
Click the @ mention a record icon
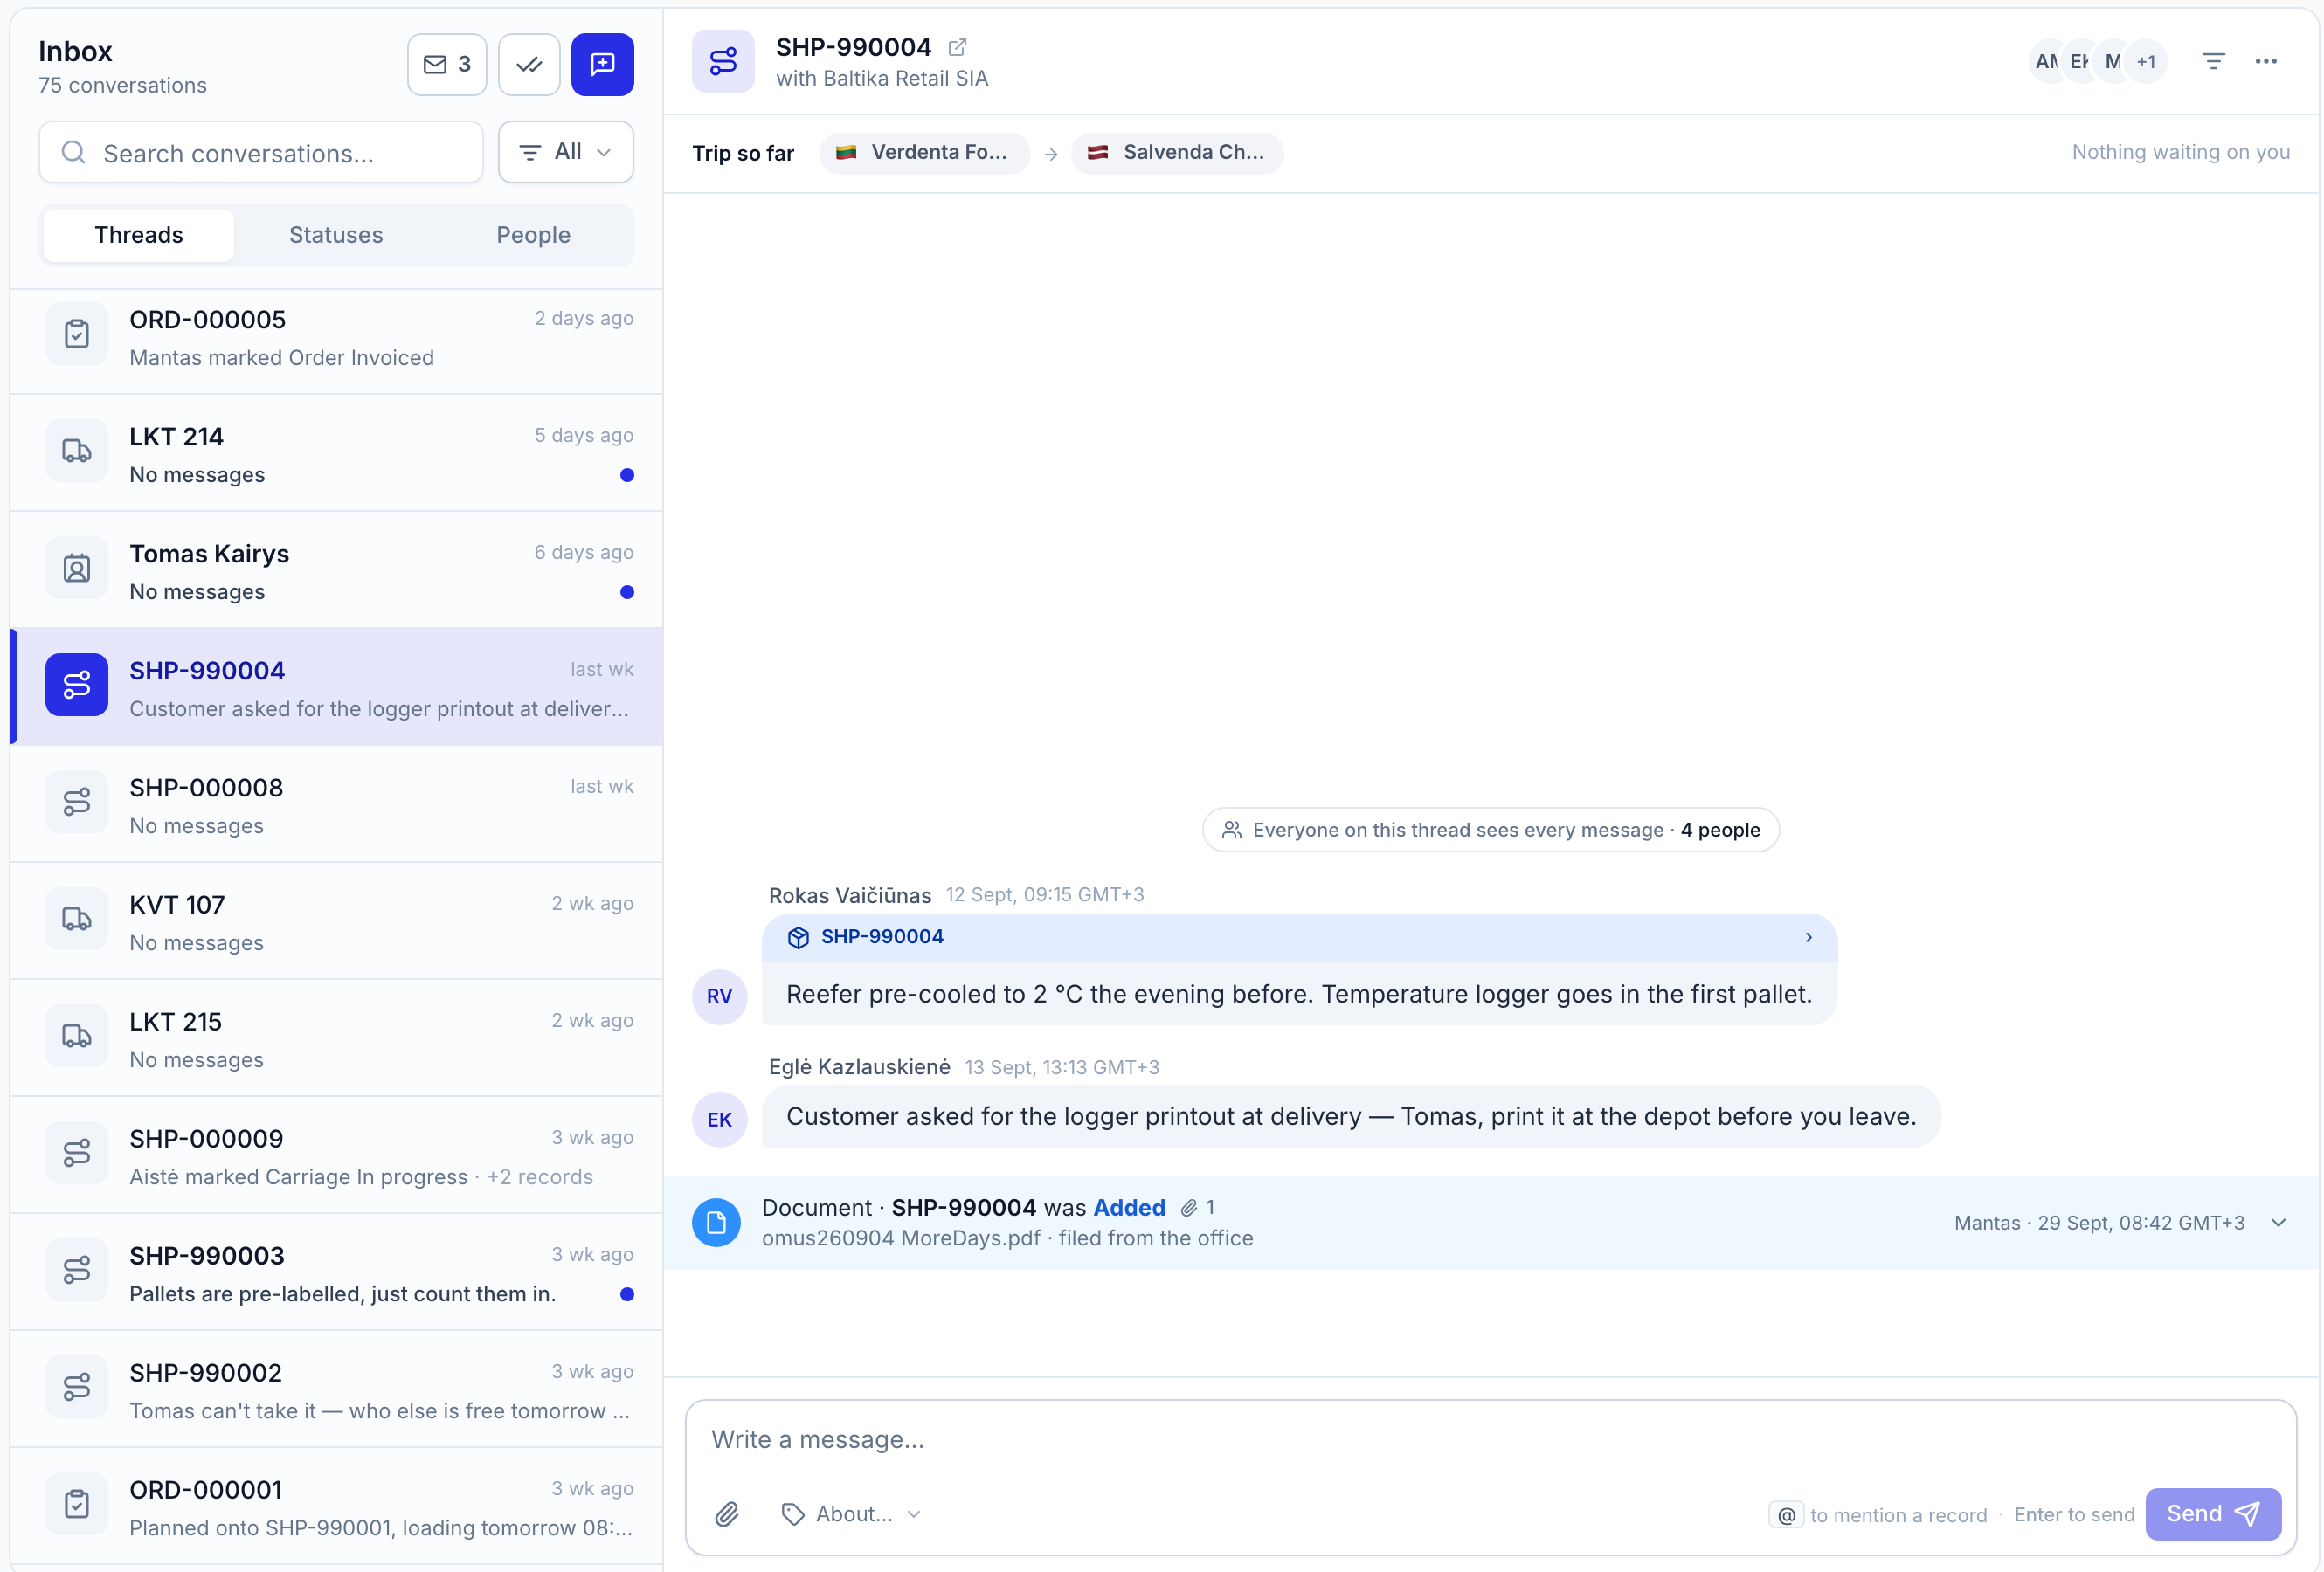(1786, 1515)
